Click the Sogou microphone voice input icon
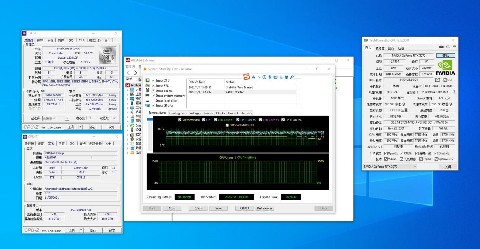The width and height of the screenshot is (480, 249). click(270, 77)
